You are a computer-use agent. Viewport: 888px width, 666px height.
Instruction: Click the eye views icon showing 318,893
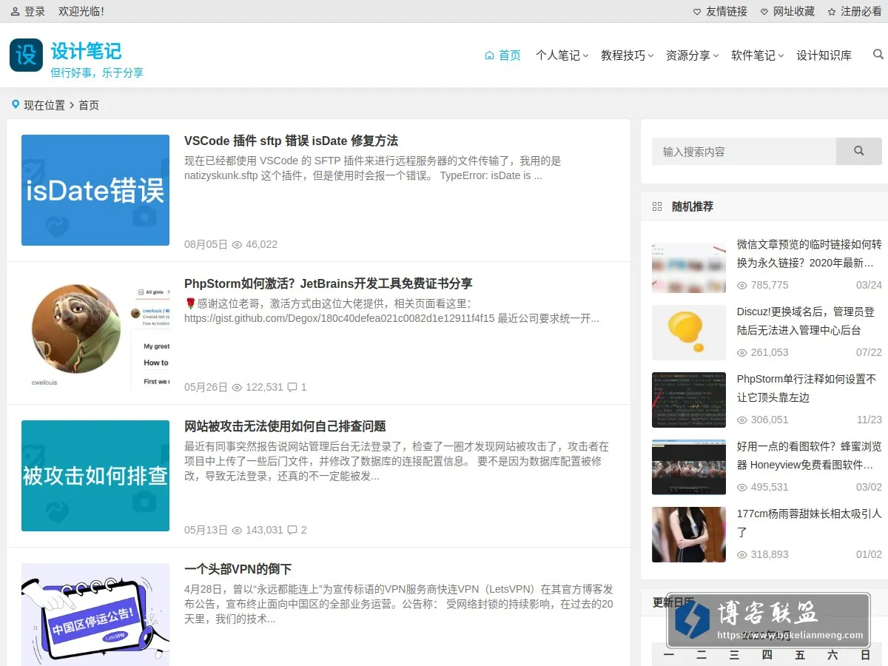click(x=742, y=554)
